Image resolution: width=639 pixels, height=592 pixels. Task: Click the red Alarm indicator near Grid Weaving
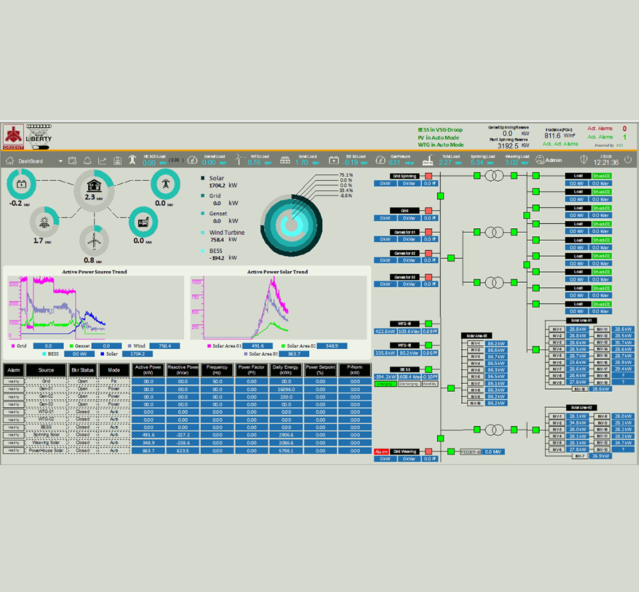(383, 452)
